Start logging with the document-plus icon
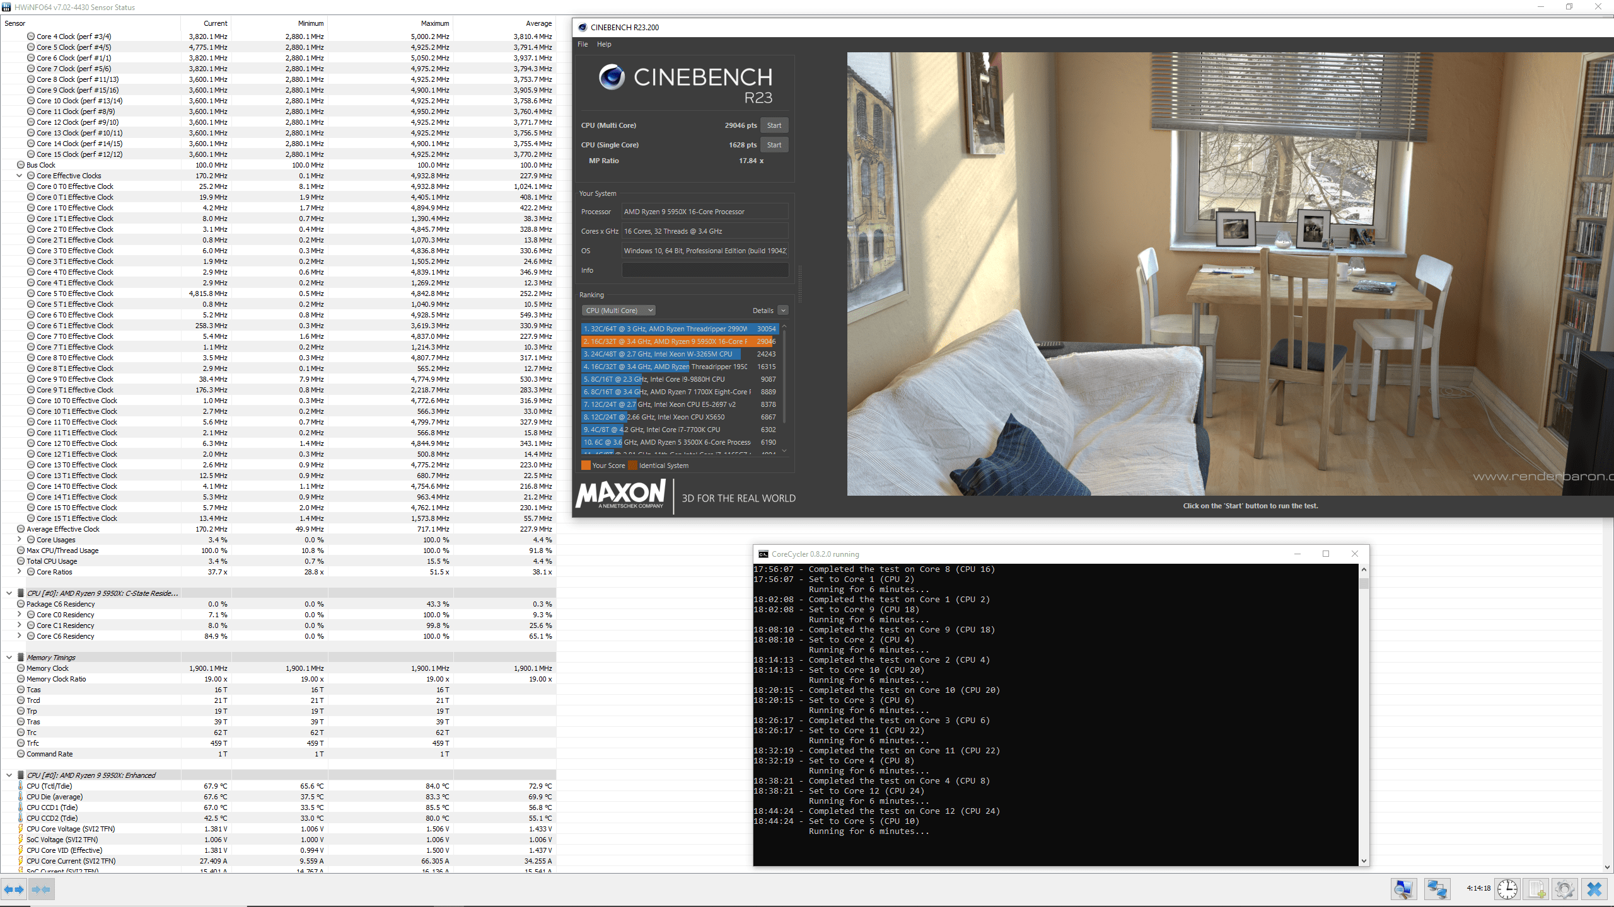 (x=1536, y=889)
